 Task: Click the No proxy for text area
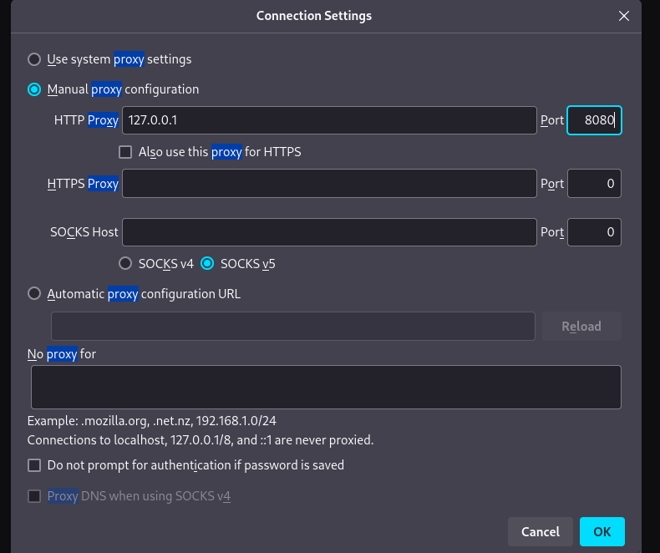point(326,388)
